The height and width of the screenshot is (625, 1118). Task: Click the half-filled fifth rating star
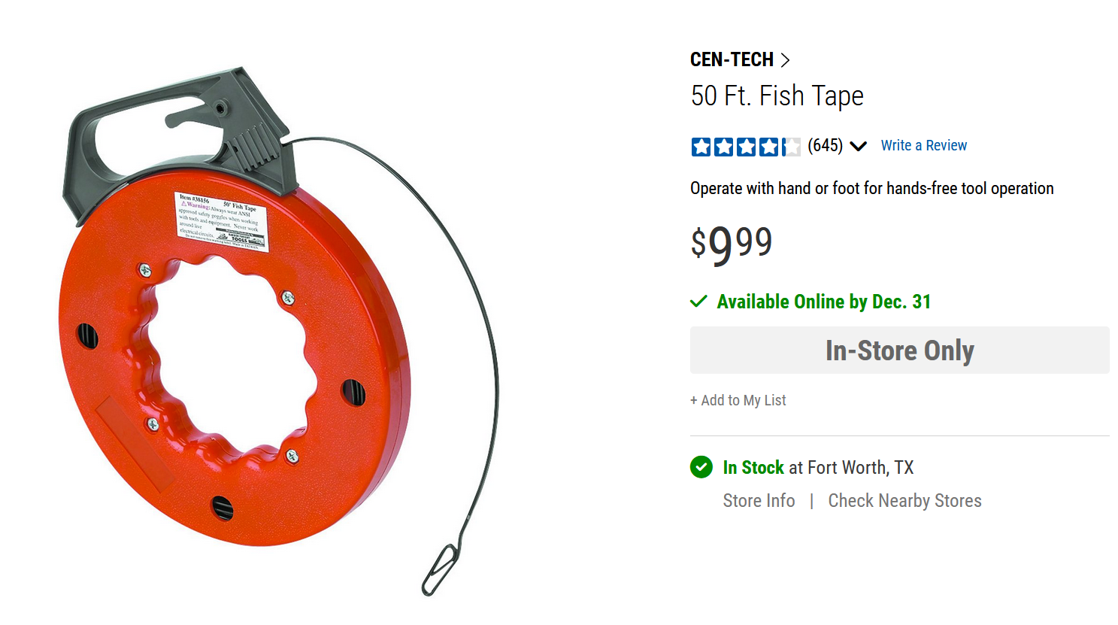(791, 147)
